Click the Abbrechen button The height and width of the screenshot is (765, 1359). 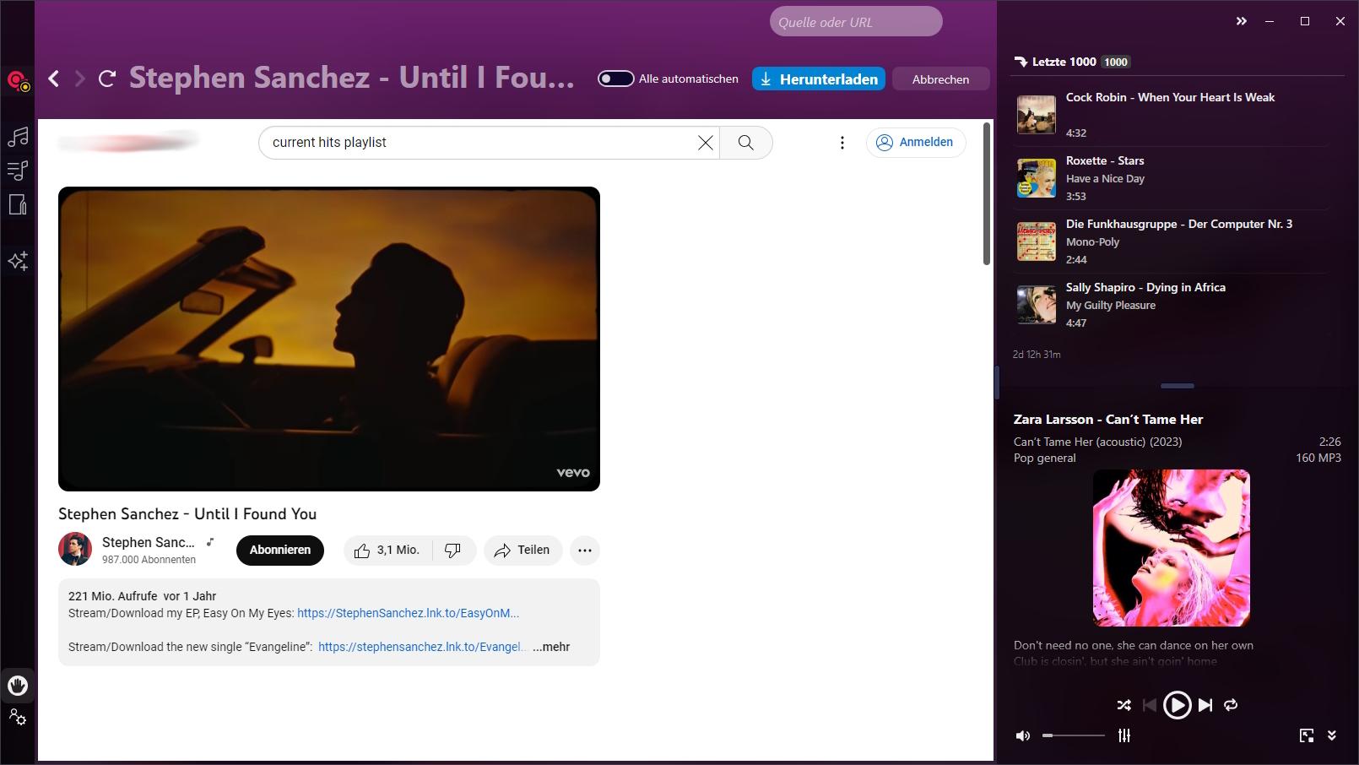[940, 79]
